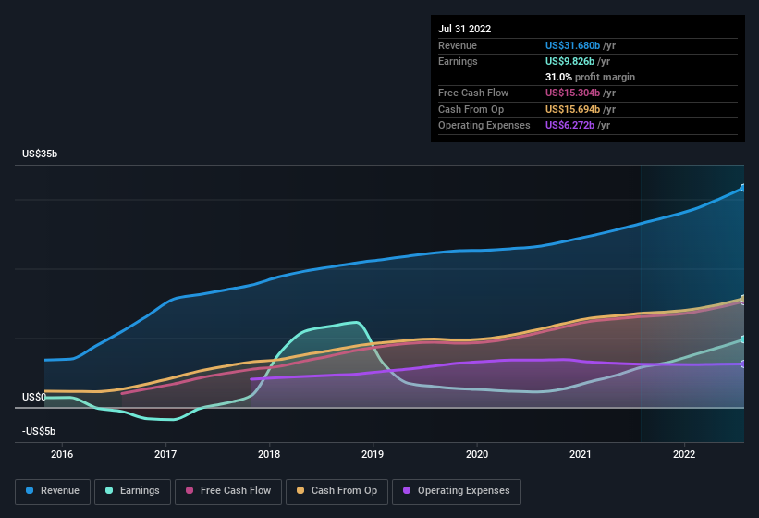Click the Revenue label in tooltip
759x518 pixels.
(458, 45)
